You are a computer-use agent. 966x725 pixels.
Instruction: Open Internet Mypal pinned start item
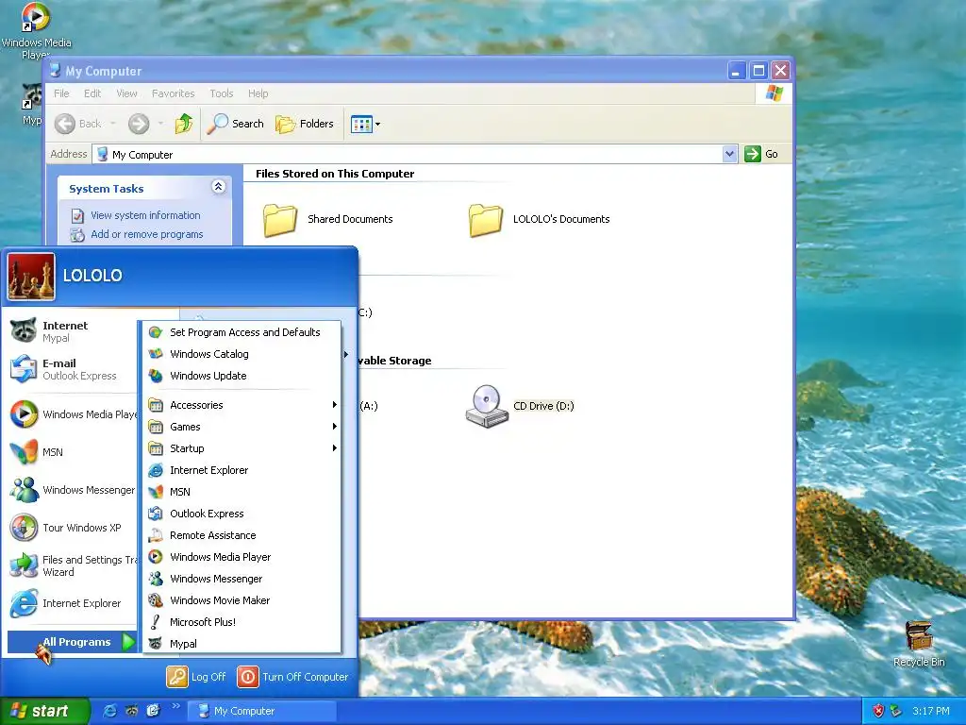point(72,331)
